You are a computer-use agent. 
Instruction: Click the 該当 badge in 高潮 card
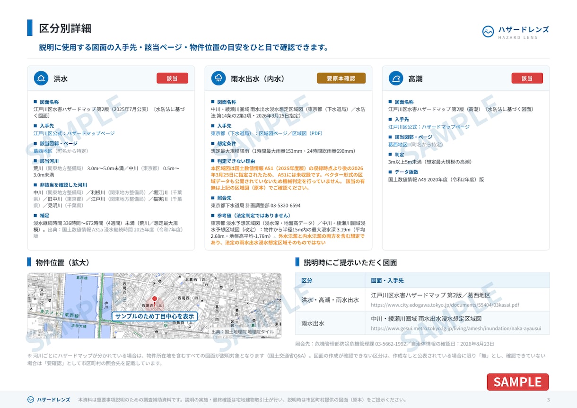527,78
